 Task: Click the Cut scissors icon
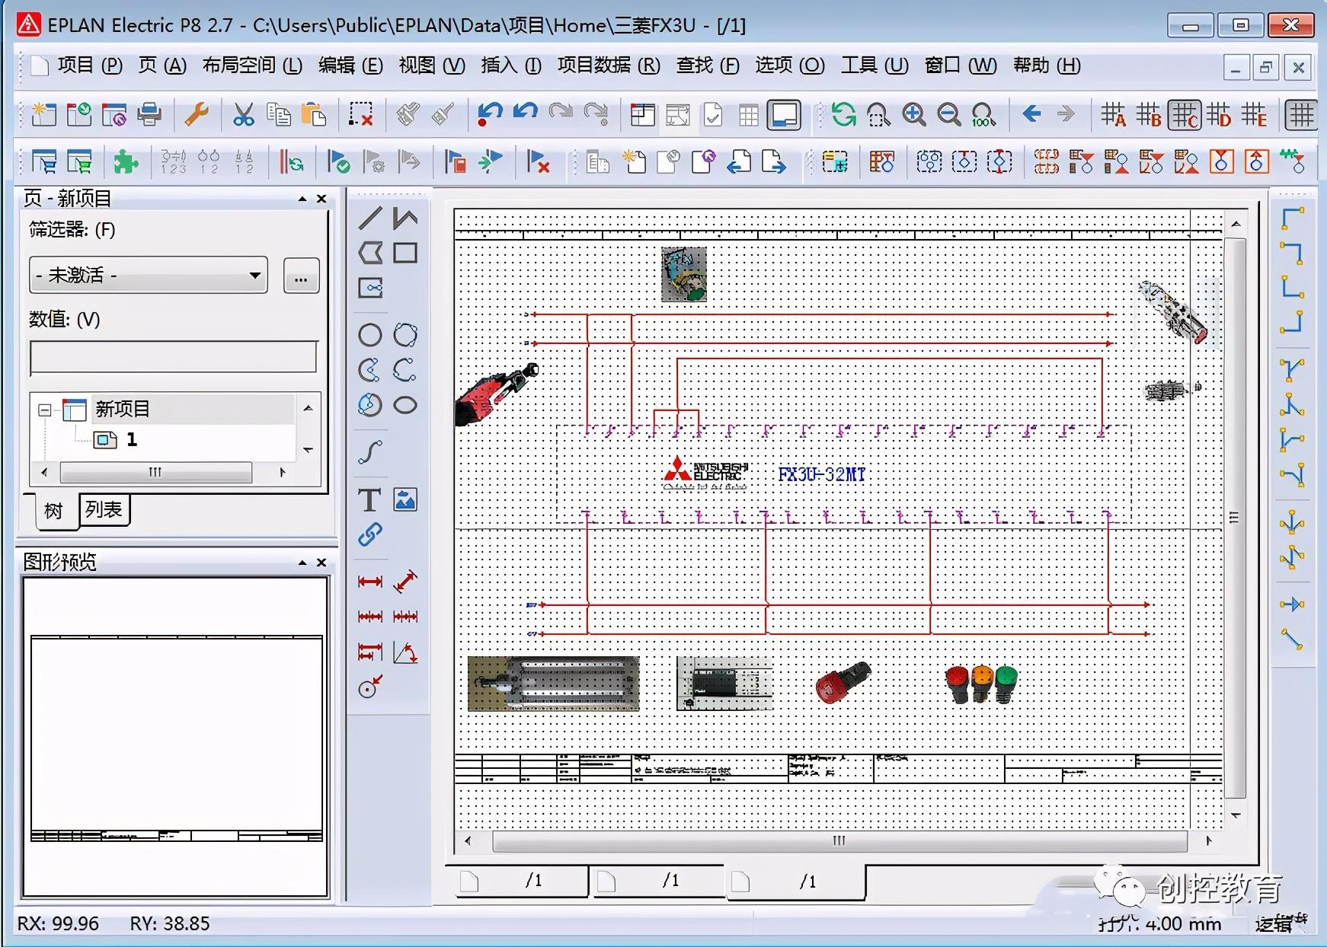tap(243, 115)
